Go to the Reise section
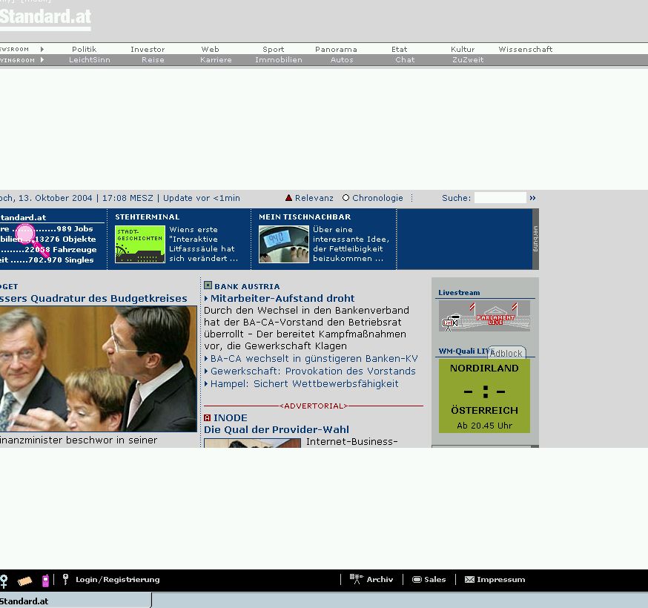648x608 pixels. [x=153, y=60]
